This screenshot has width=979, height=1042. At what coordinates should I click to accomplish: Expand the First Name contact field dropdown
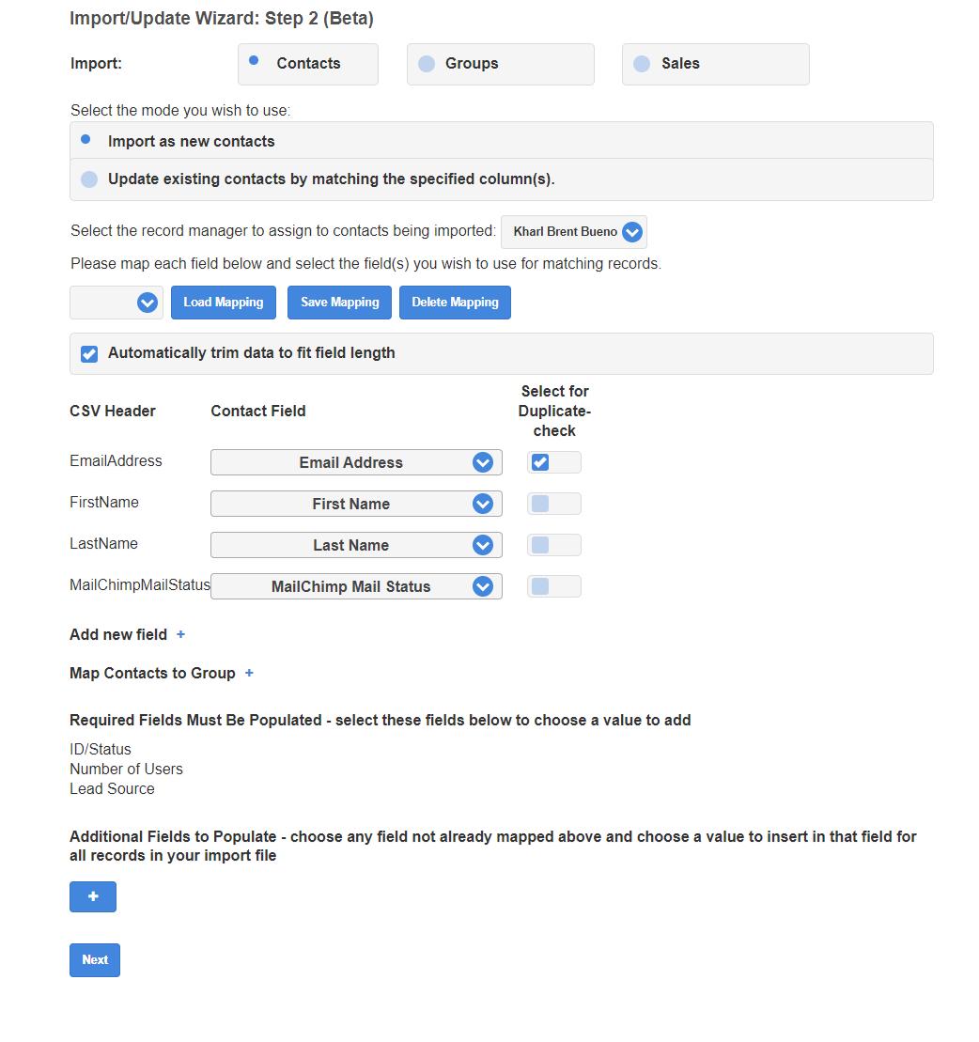(x=356, y=504)
